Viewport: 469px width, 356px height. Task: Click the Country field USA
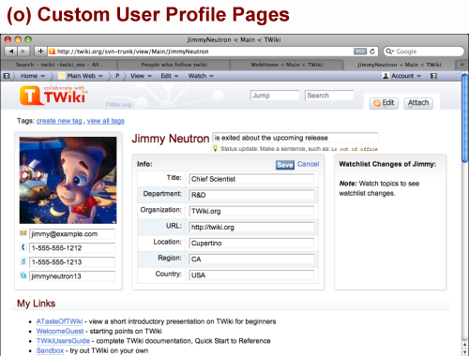251,275
